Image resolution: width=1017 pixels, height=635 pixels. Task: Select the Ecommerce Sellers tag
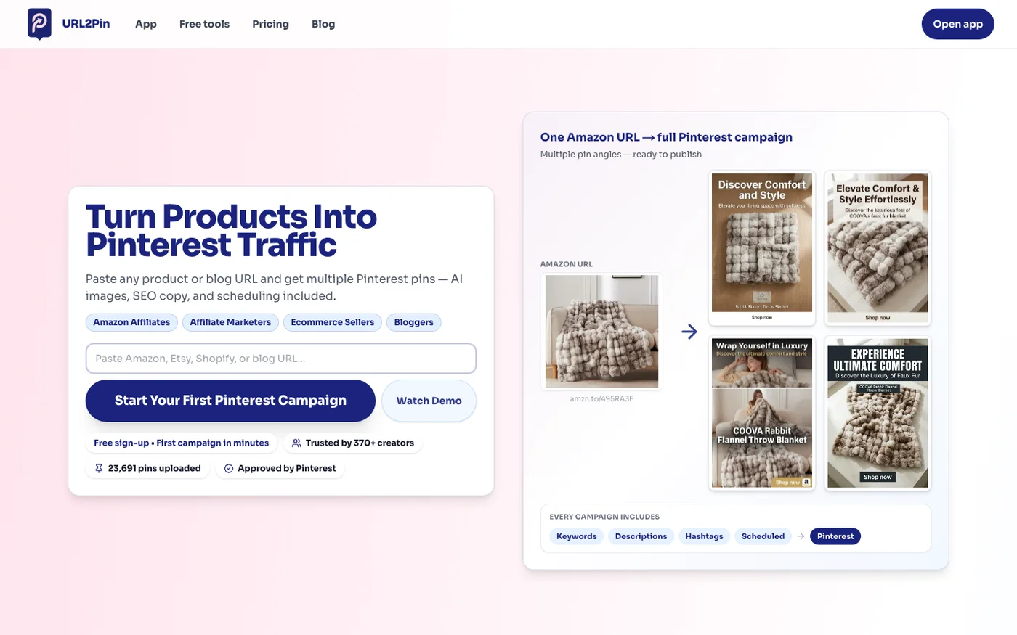333,322
